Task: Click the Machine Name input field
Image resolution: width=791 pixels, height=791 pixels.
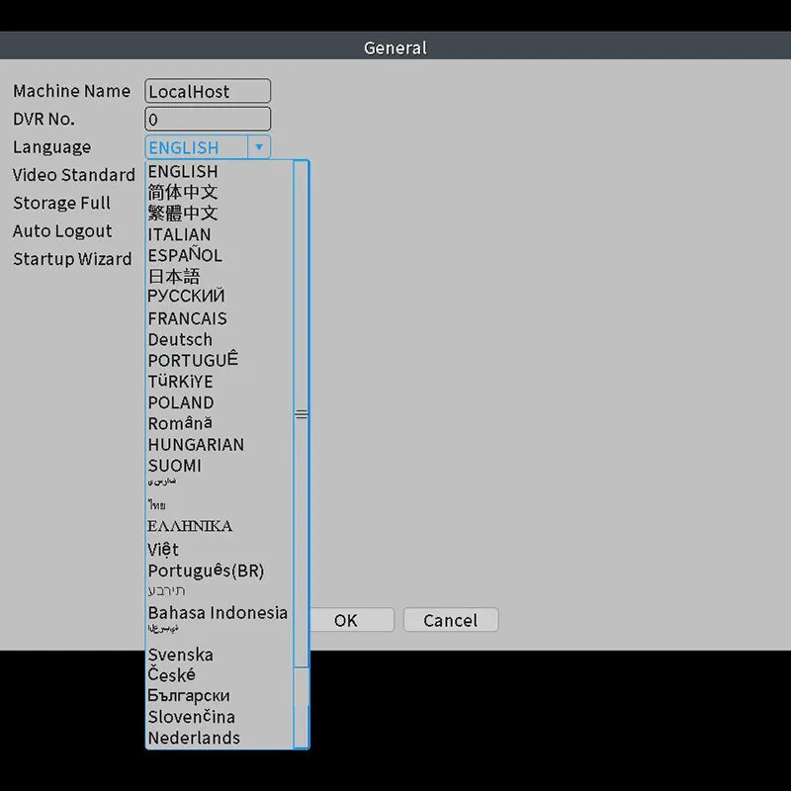Action: [x=208, y=91]
